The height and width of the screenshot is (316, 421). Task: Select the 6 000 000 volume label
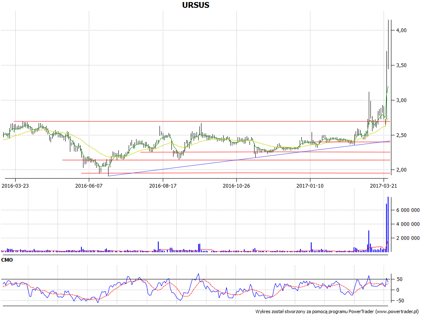point(408,210)
